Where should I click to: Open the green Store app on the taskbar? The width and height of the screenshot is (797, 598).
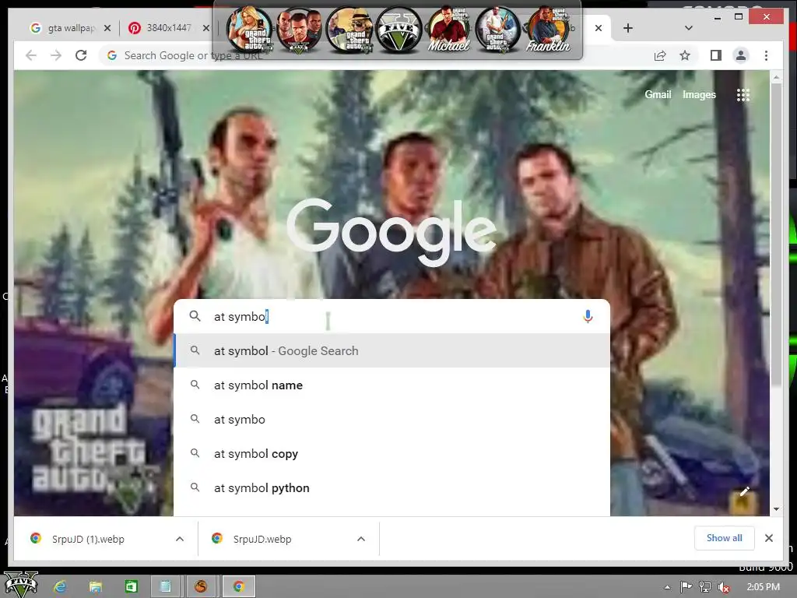[131, 587]
